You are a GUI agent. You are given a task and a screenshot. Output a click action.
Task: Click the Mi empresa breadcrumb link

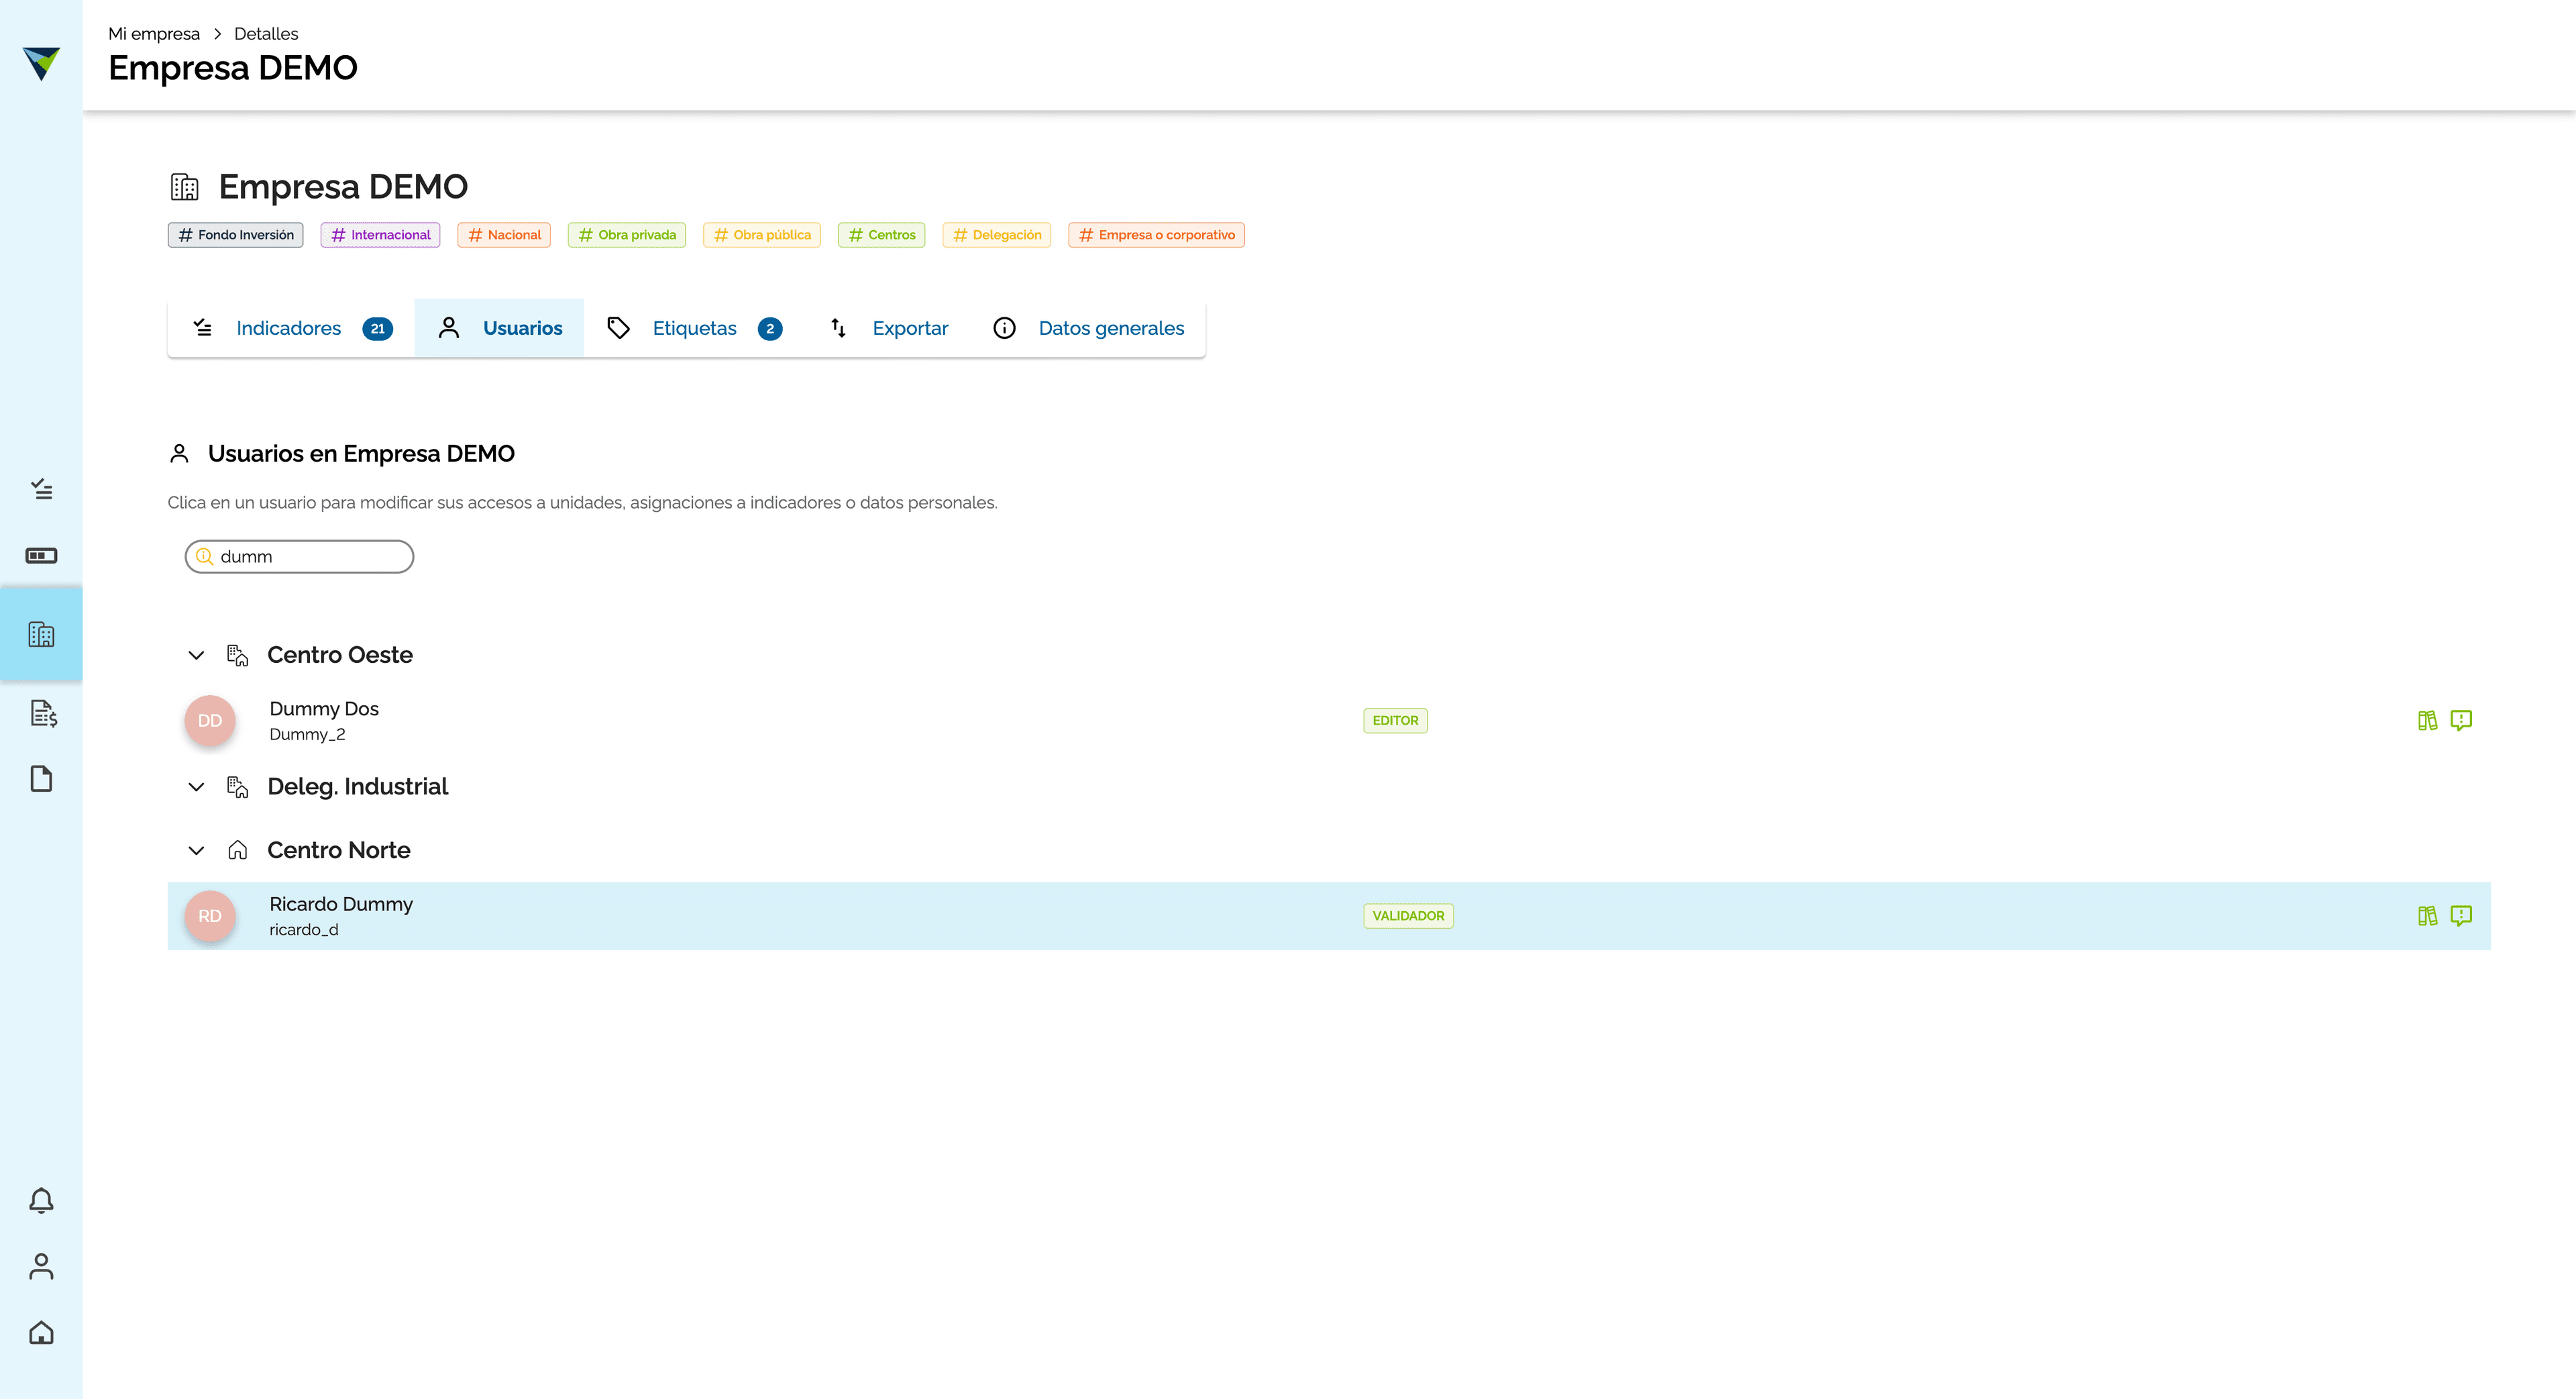click(154, 34)
